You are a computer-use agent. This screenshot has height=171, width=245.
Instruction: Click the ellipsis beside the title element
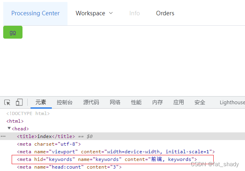[3, 136]
